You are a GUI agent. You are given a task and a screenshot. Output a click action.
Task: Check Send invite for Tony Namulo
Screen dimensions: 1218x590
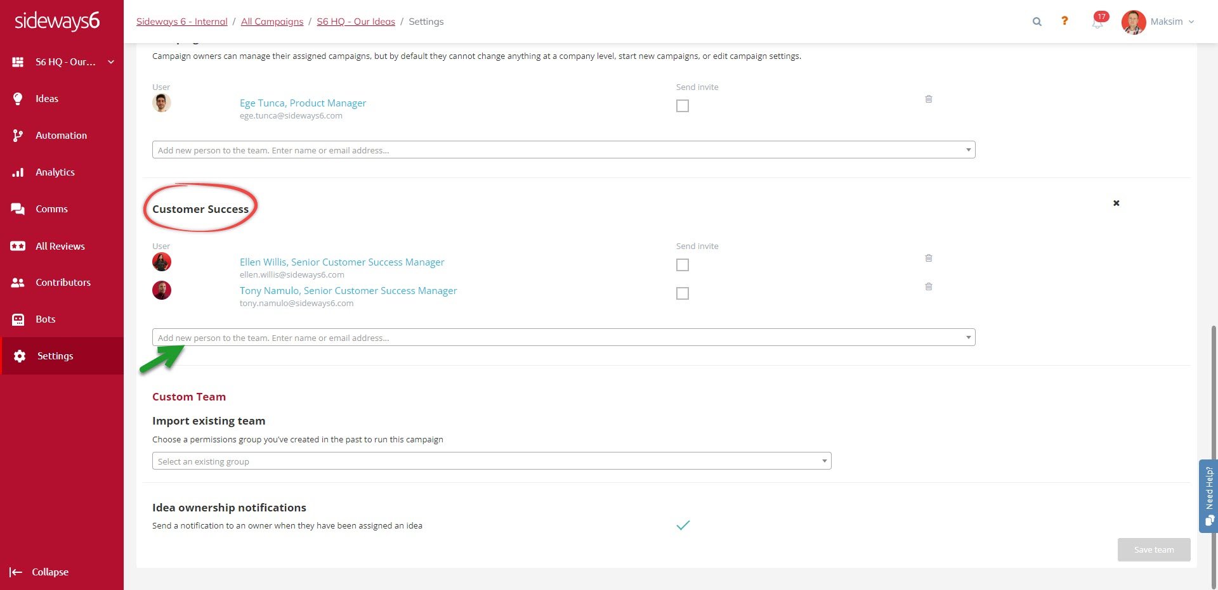[683, 293]
